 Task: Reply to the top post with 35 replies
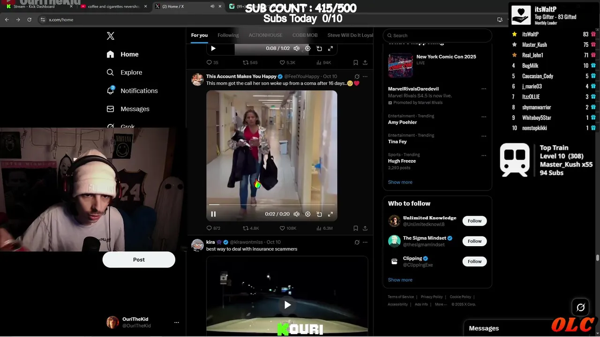(212, 63)
